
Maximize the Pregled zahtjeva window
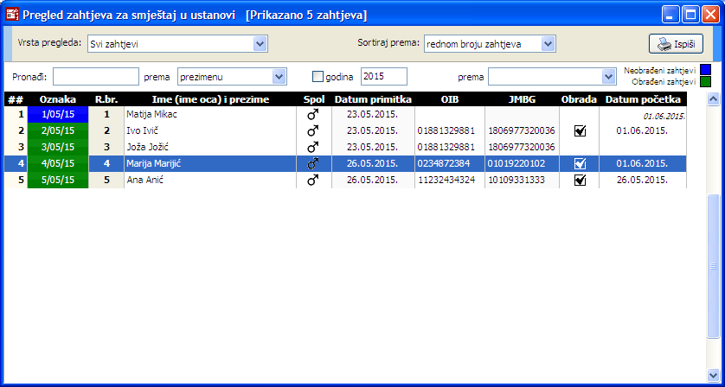tap(690, 15)
